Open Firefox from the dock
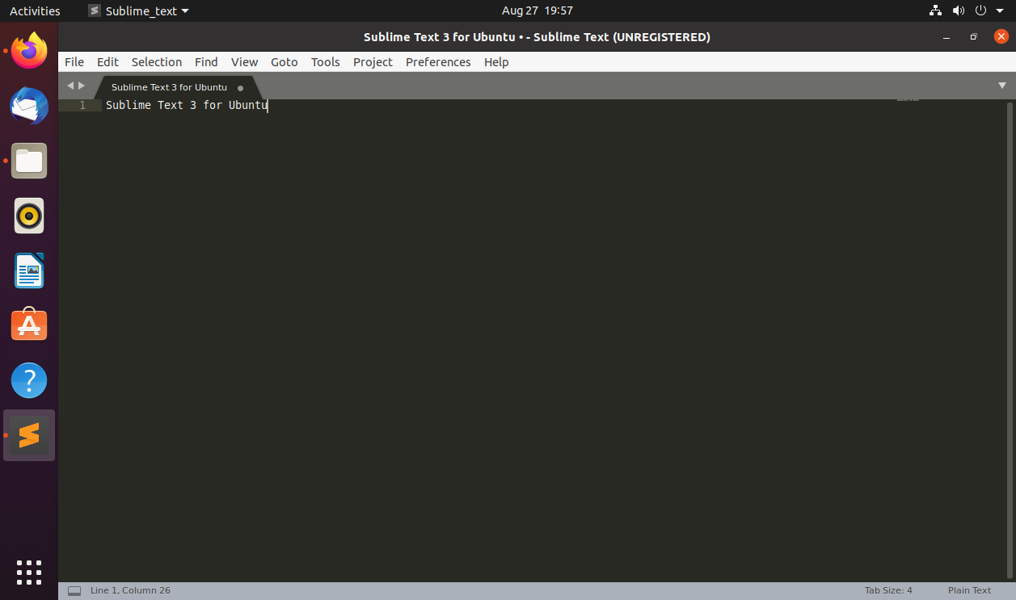The width and height of the screenshot is (1016, 600). pos(29,51)
